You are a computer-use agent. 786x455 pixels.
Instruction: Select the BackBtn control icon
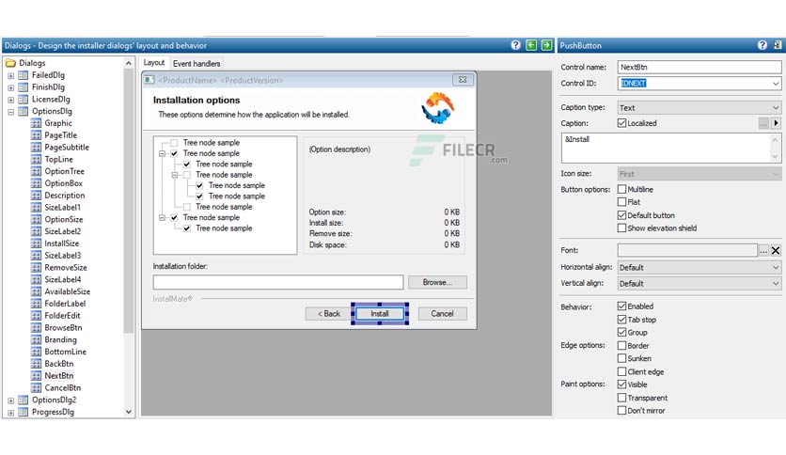coord(36,364)
